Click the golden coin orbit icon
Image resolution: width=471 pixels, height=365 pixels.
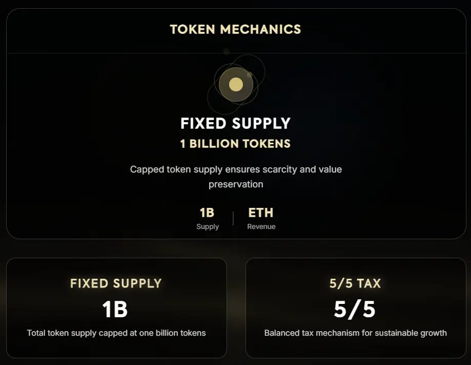(236, 84)
